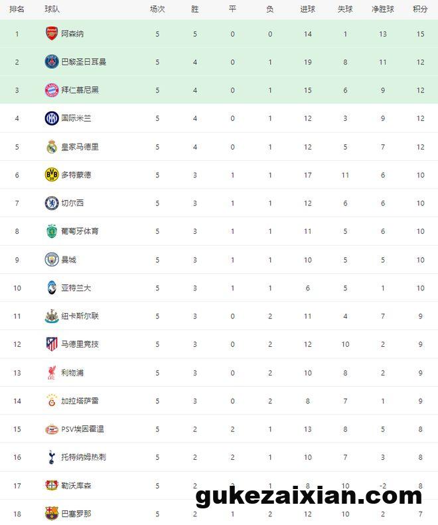Click the Manchester City crest icon
This screenshot has width=438, height=525.
pyautogui.click(x=52, y=259)
